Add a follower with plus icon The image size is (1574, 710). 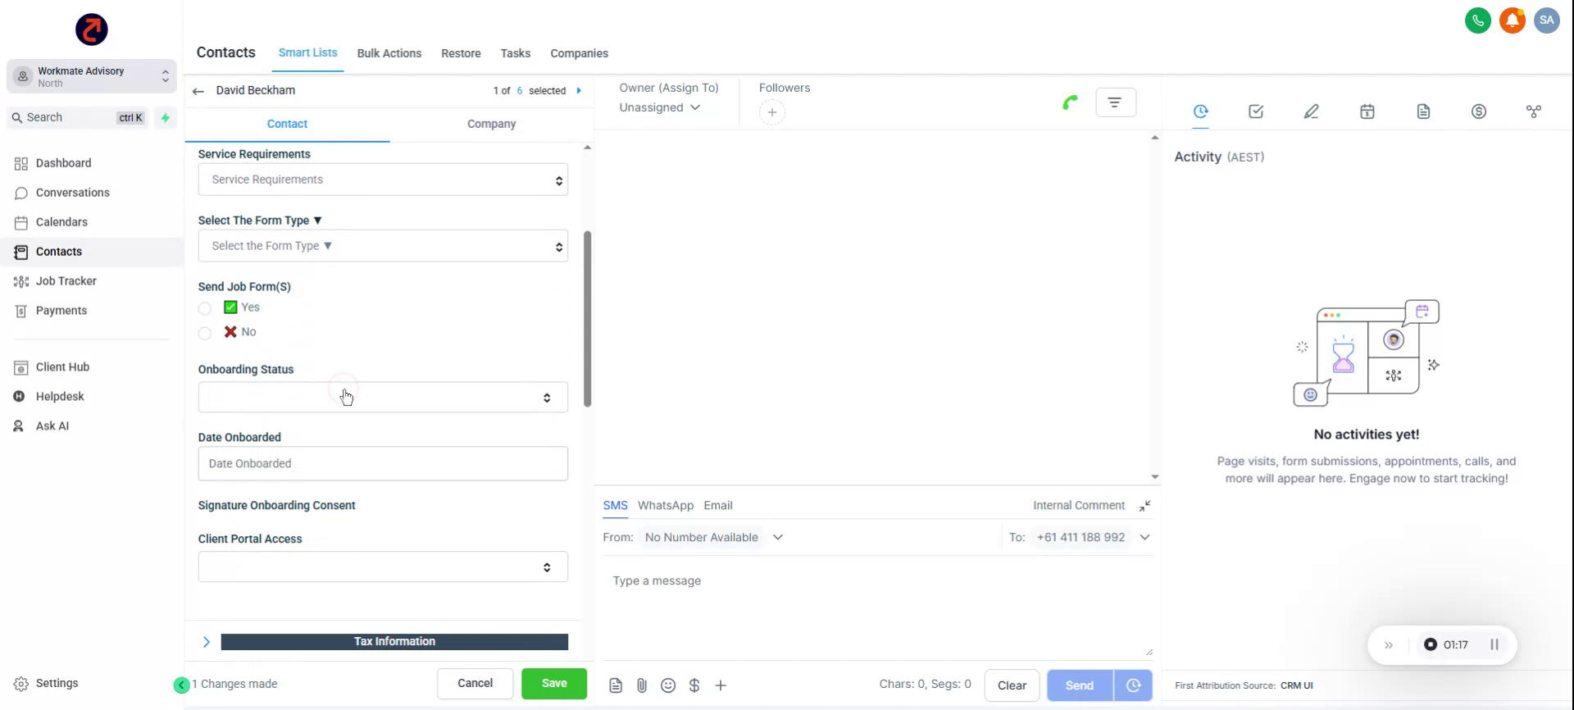(x=772, y=112)
